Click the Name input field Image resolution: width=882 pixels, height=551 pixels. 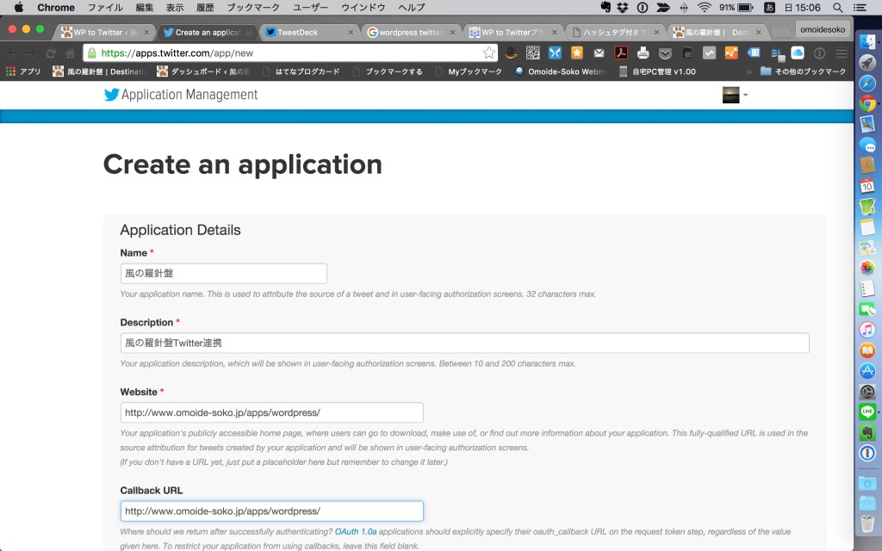[x=224, y=273]
